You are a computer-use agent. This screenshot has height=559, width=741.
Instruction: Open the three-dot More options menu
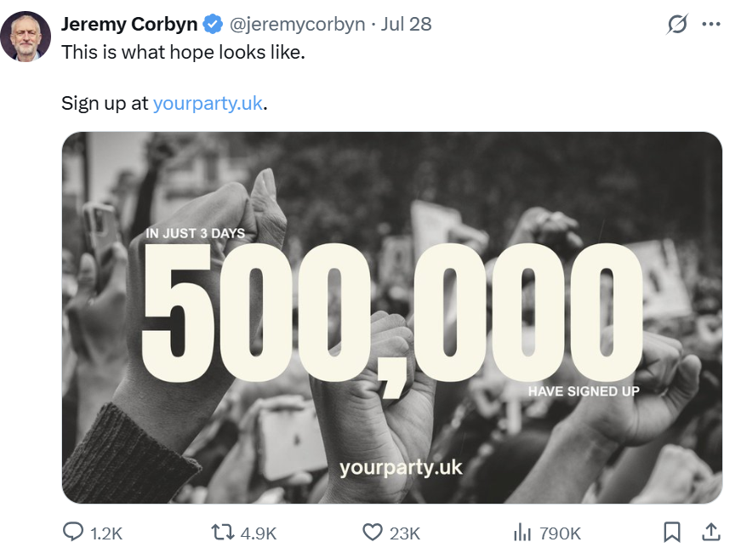point(711,24)
